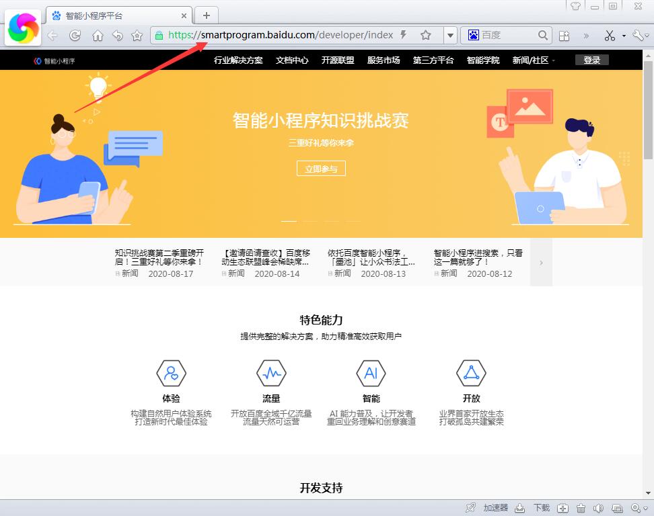
Task: Open 智能学院 navigation item
Action: [x=483, y=60]
